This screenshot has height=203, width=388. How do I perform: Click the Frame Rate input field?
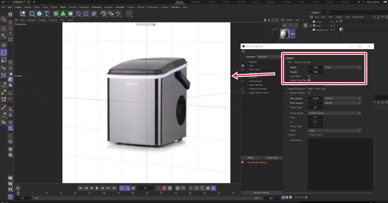pos(315,107)
